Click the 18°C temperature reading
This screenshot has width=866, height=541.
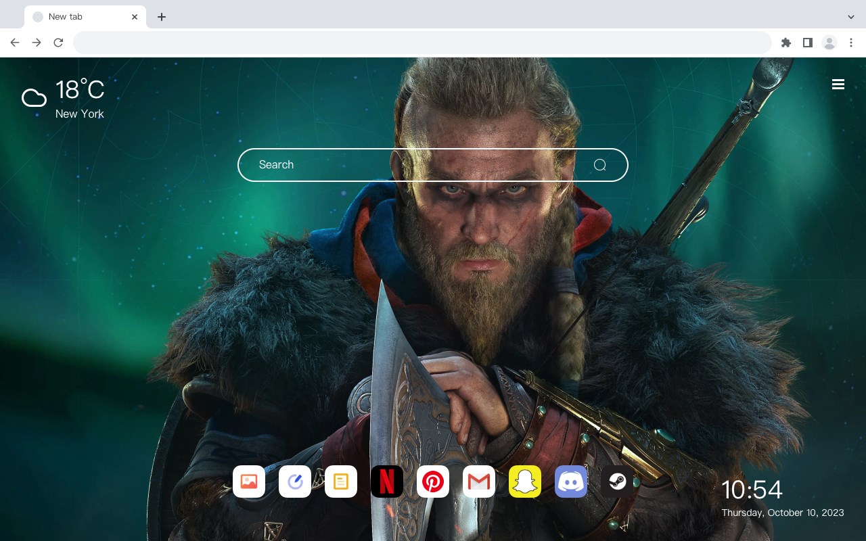click(80, 91)
